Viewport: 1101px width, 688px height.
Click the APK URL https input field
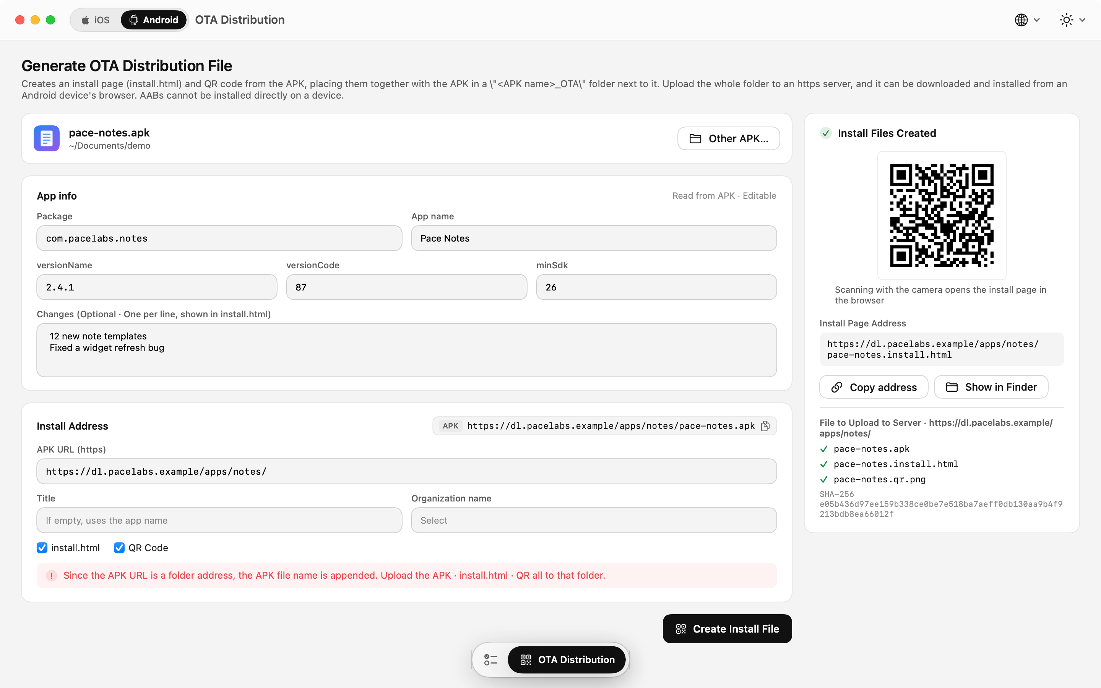pos(406,471)
